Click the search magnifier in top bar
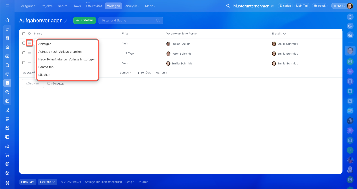The width and height of the screenshot is (357, 189). click(228, 6)
